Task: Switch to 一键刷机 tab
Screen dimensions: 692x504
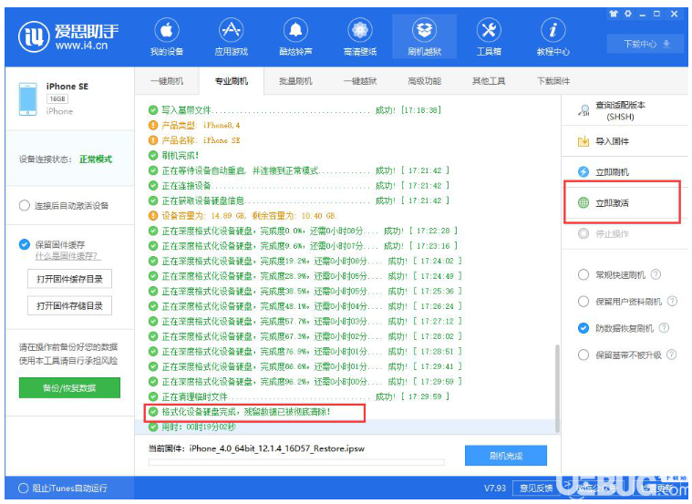Action: (x=167, y=81)
